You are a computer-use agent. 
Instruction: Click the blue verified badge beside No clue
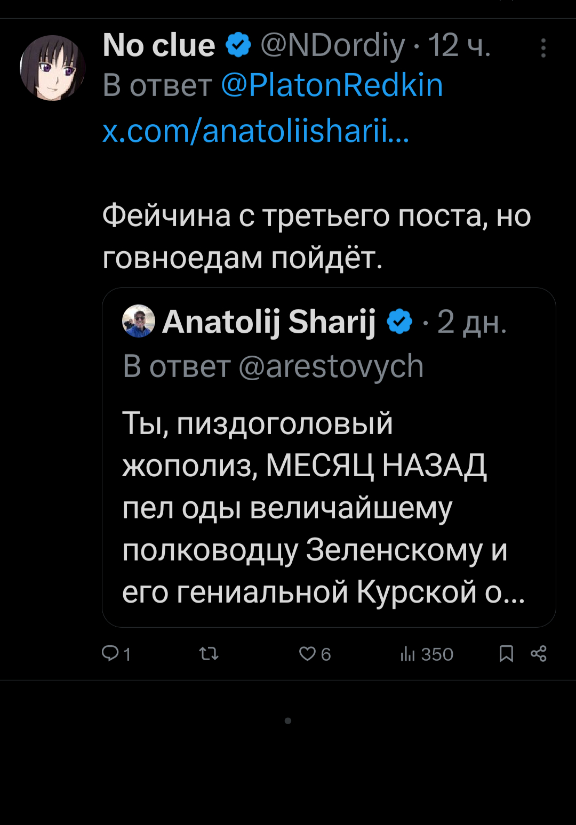(238, 45)
